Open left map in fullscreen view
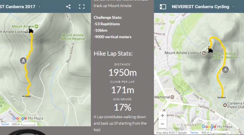The height and width of the screenshot is (135, 244). 82,7
